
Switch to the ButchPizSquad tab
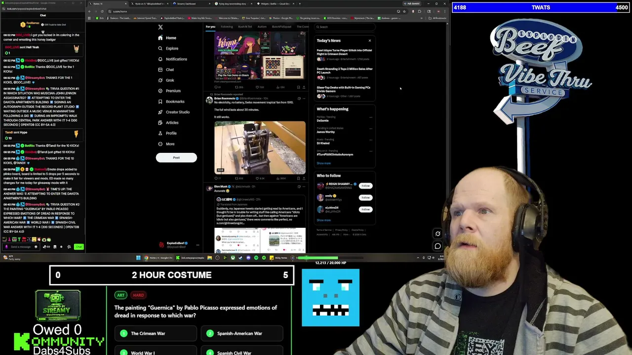(281, 27)
